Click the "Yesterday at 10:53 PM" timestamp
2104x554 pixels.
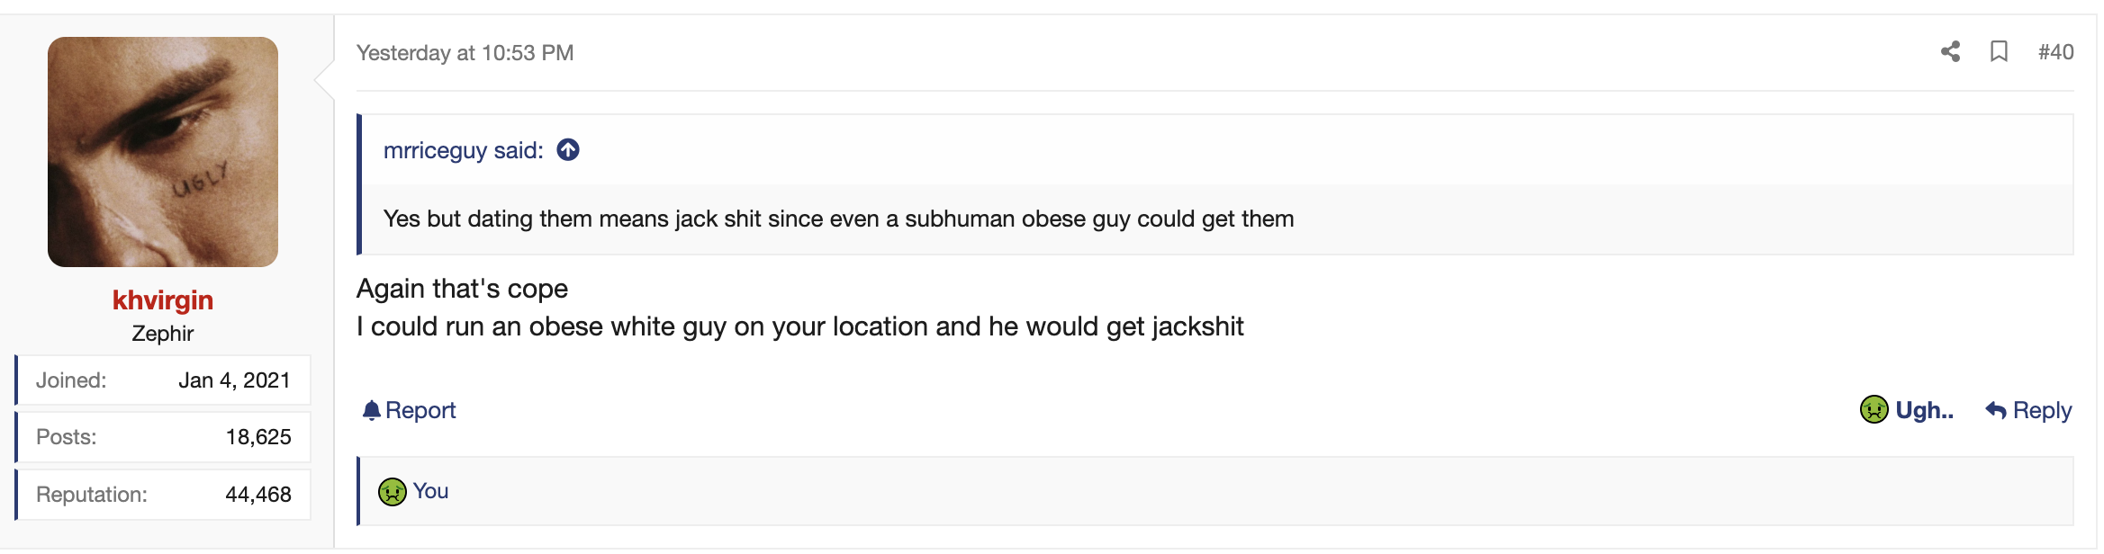[x=465, y=53]
